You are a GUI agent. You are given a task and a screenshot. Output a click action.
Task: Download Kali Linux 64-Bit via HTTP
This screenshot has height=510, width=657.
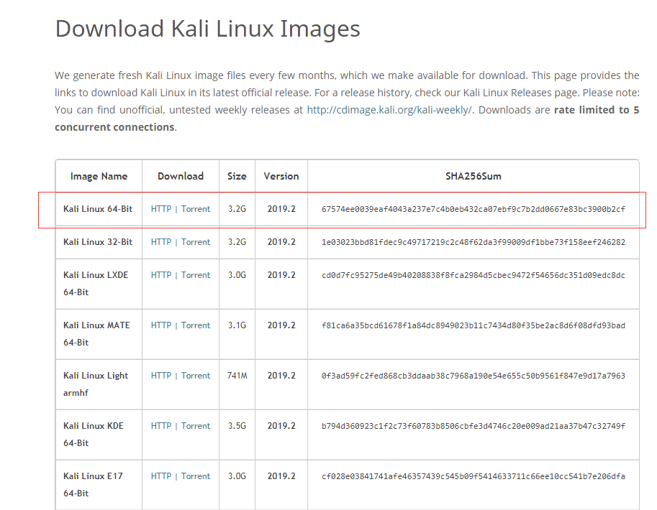pyautogui.click(x=161, y=209)
